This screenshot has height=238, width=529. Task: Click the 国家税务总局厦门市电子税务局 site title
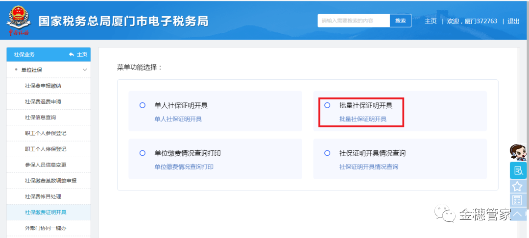point(123,21)
